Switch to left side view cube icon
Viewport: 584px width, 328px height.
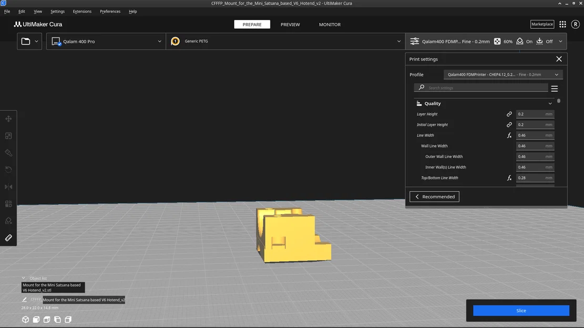click(x=57, y=320)
